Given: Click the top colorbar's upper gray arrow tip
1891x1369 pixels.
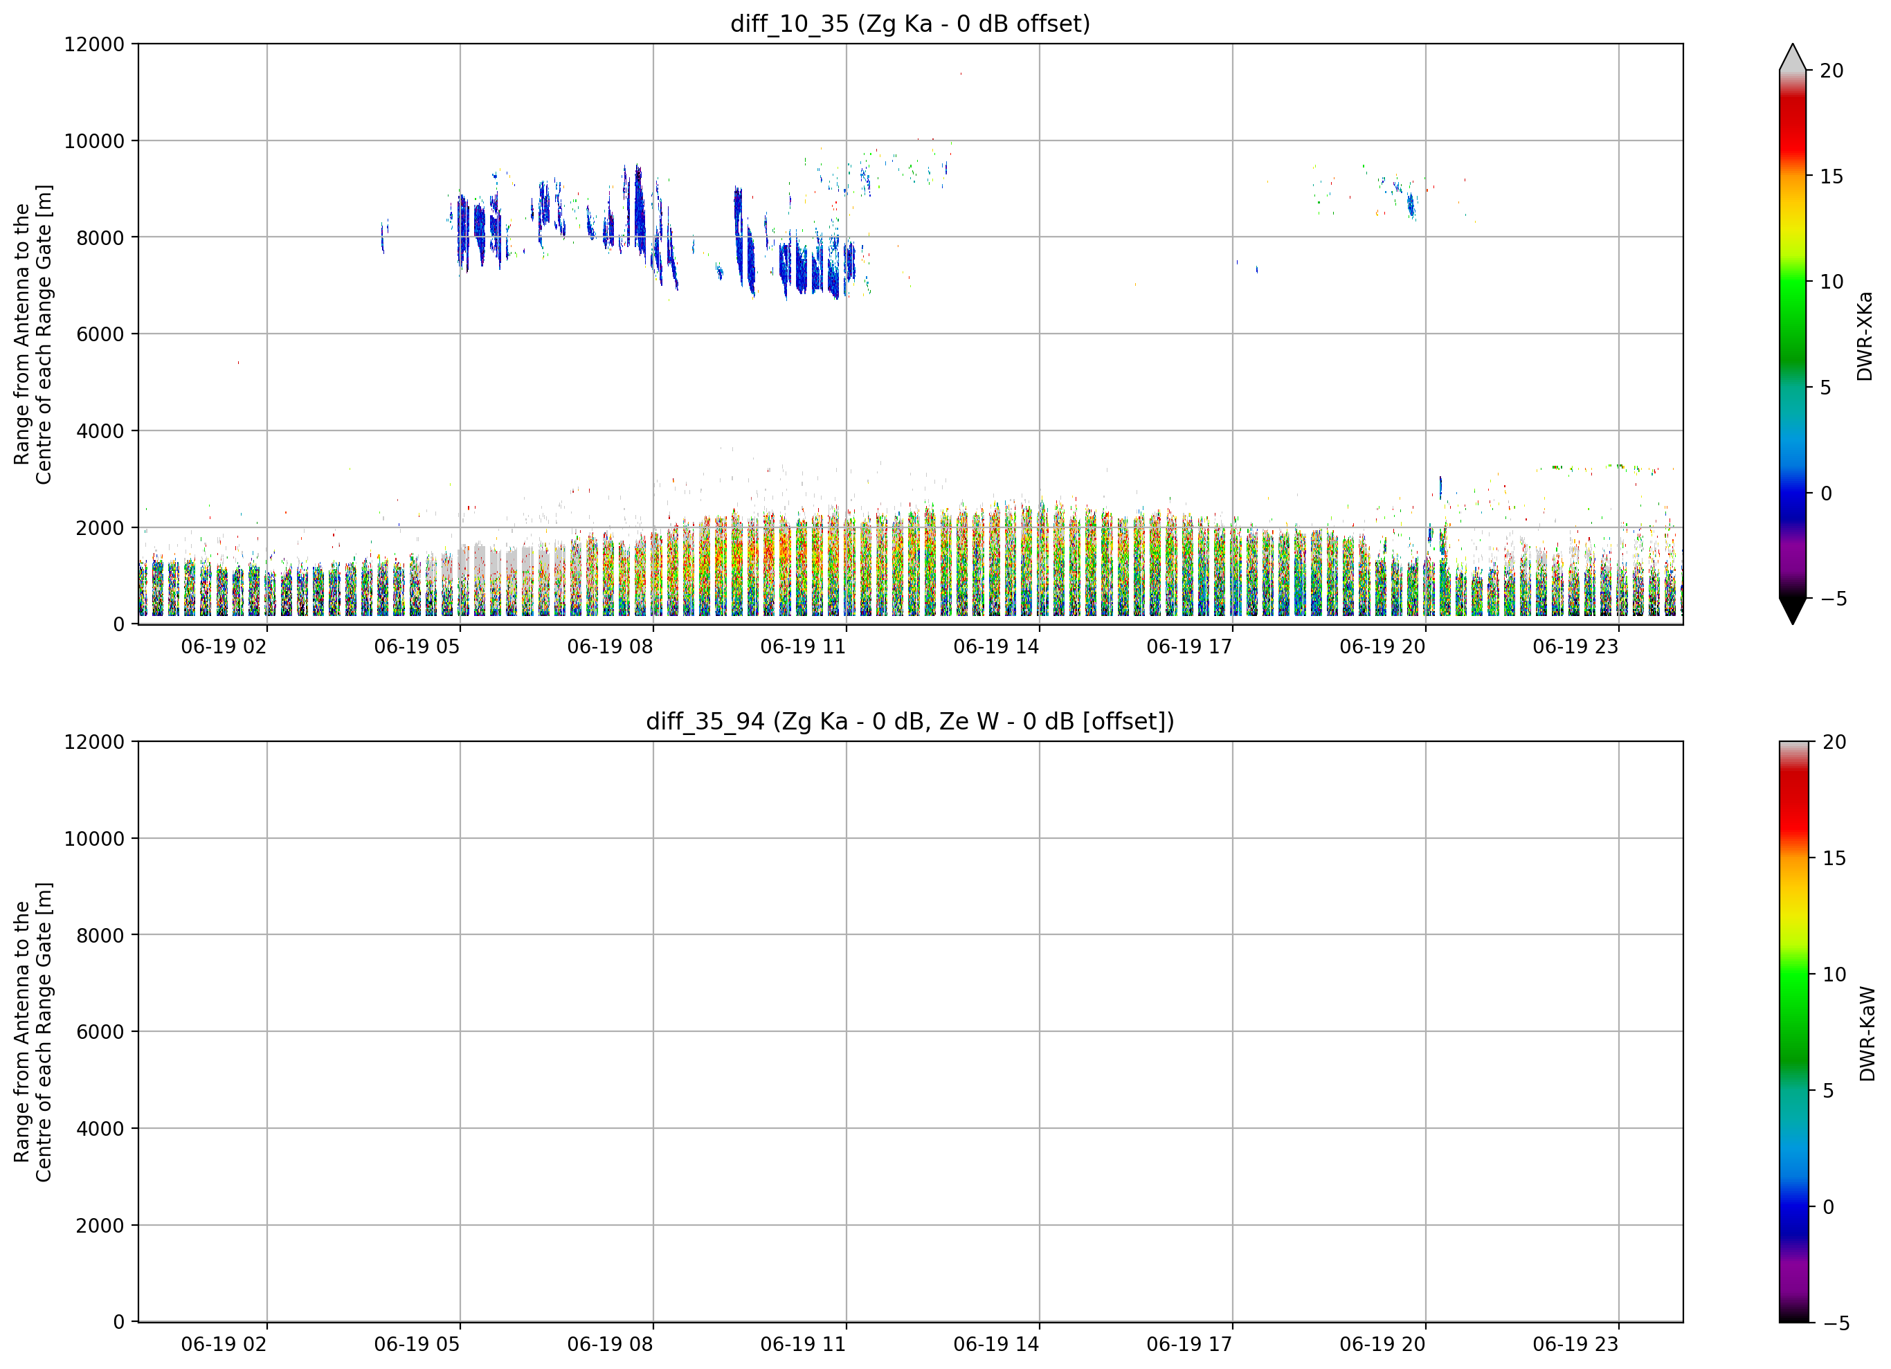Looking at the screenshot, I should pos(1793,55).
